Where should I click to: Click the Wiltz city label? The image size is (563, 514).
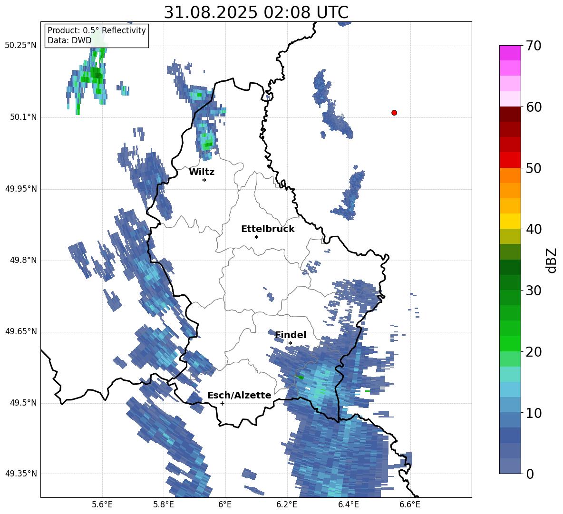point(202,172)
